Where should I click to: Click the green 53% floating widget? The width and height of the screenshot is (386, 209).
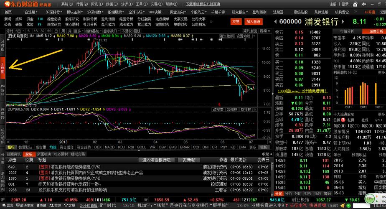click(370, 199)
